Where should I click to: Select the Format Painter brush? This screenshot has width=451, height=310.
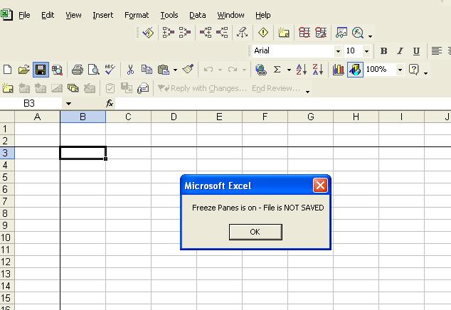(x=188, y=69)
